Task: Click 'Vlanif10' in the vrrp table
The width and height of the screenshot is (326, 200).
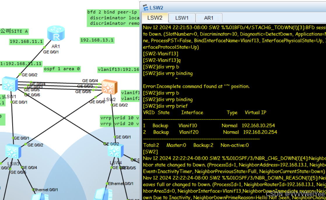Action: [x=188, y=126]
